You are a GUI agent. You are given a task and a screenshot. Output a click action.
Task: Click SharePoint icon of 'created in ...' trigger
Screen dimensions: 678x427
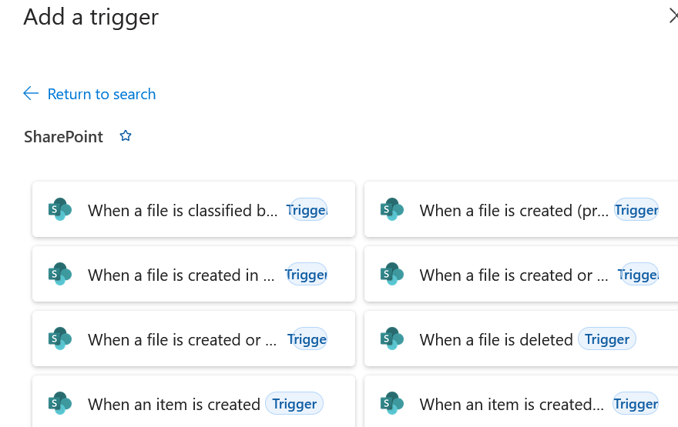pyautogui.click(x=59, y=274)
